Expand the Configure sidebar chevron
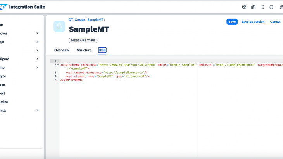Viewport: 283px width, 159px height. click(37, 59)
